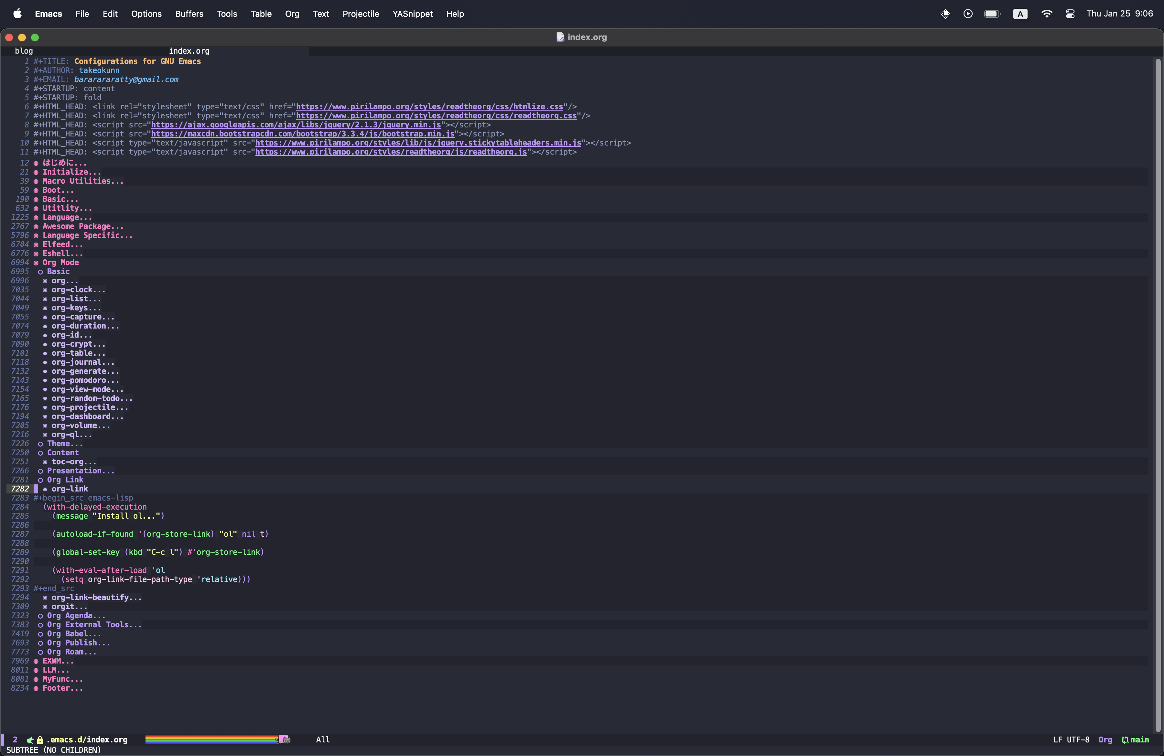Expand the toc-org entry
Image resolution: width=1164 pixels, height=756 pixels.
click(x=74, y=462)
